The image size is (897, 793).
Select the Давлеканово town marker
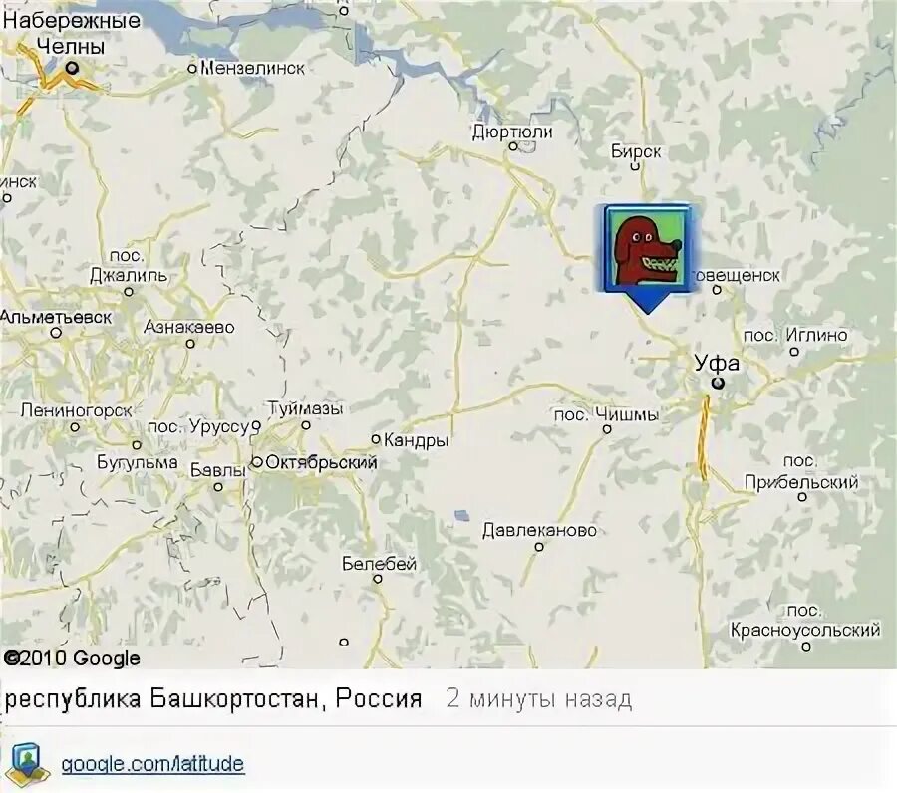(x=539, y=547)
